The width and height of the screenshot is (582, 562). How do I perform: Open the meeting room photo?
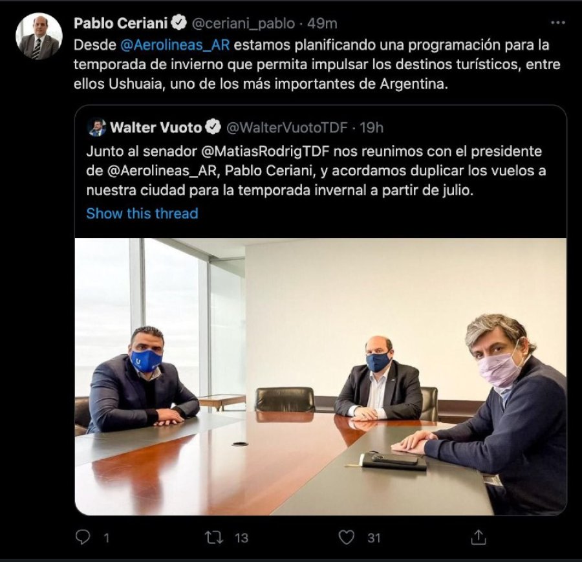pos(321,376)
